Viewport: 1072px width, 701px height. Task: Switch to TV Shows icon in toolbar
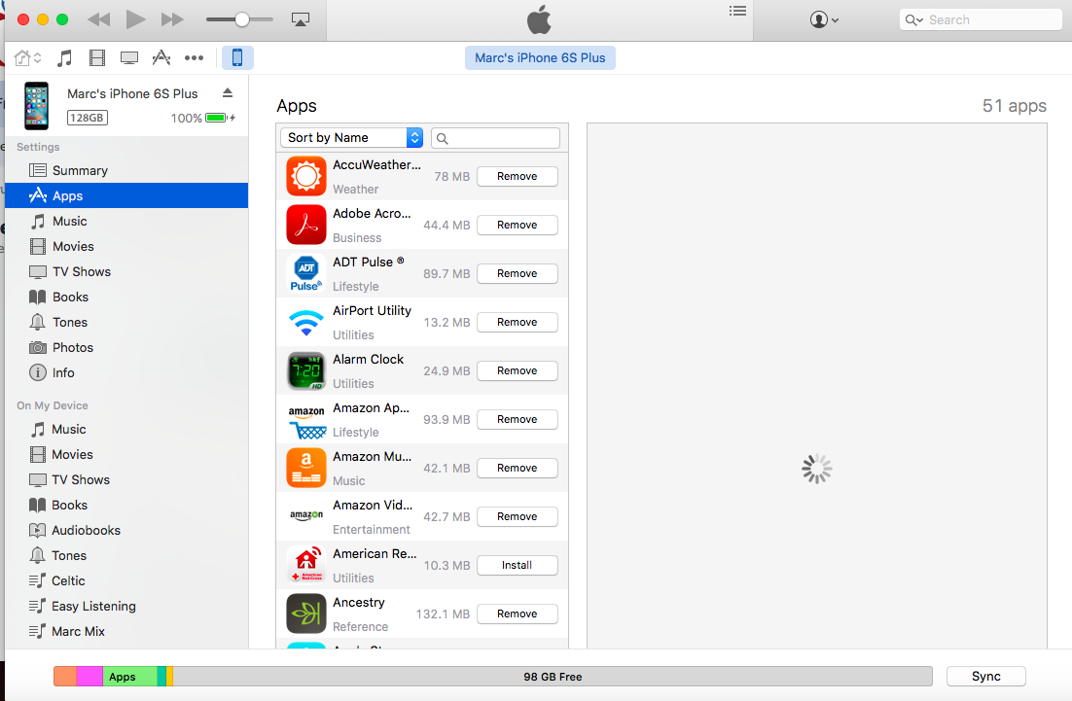click(x=129, y=58)
